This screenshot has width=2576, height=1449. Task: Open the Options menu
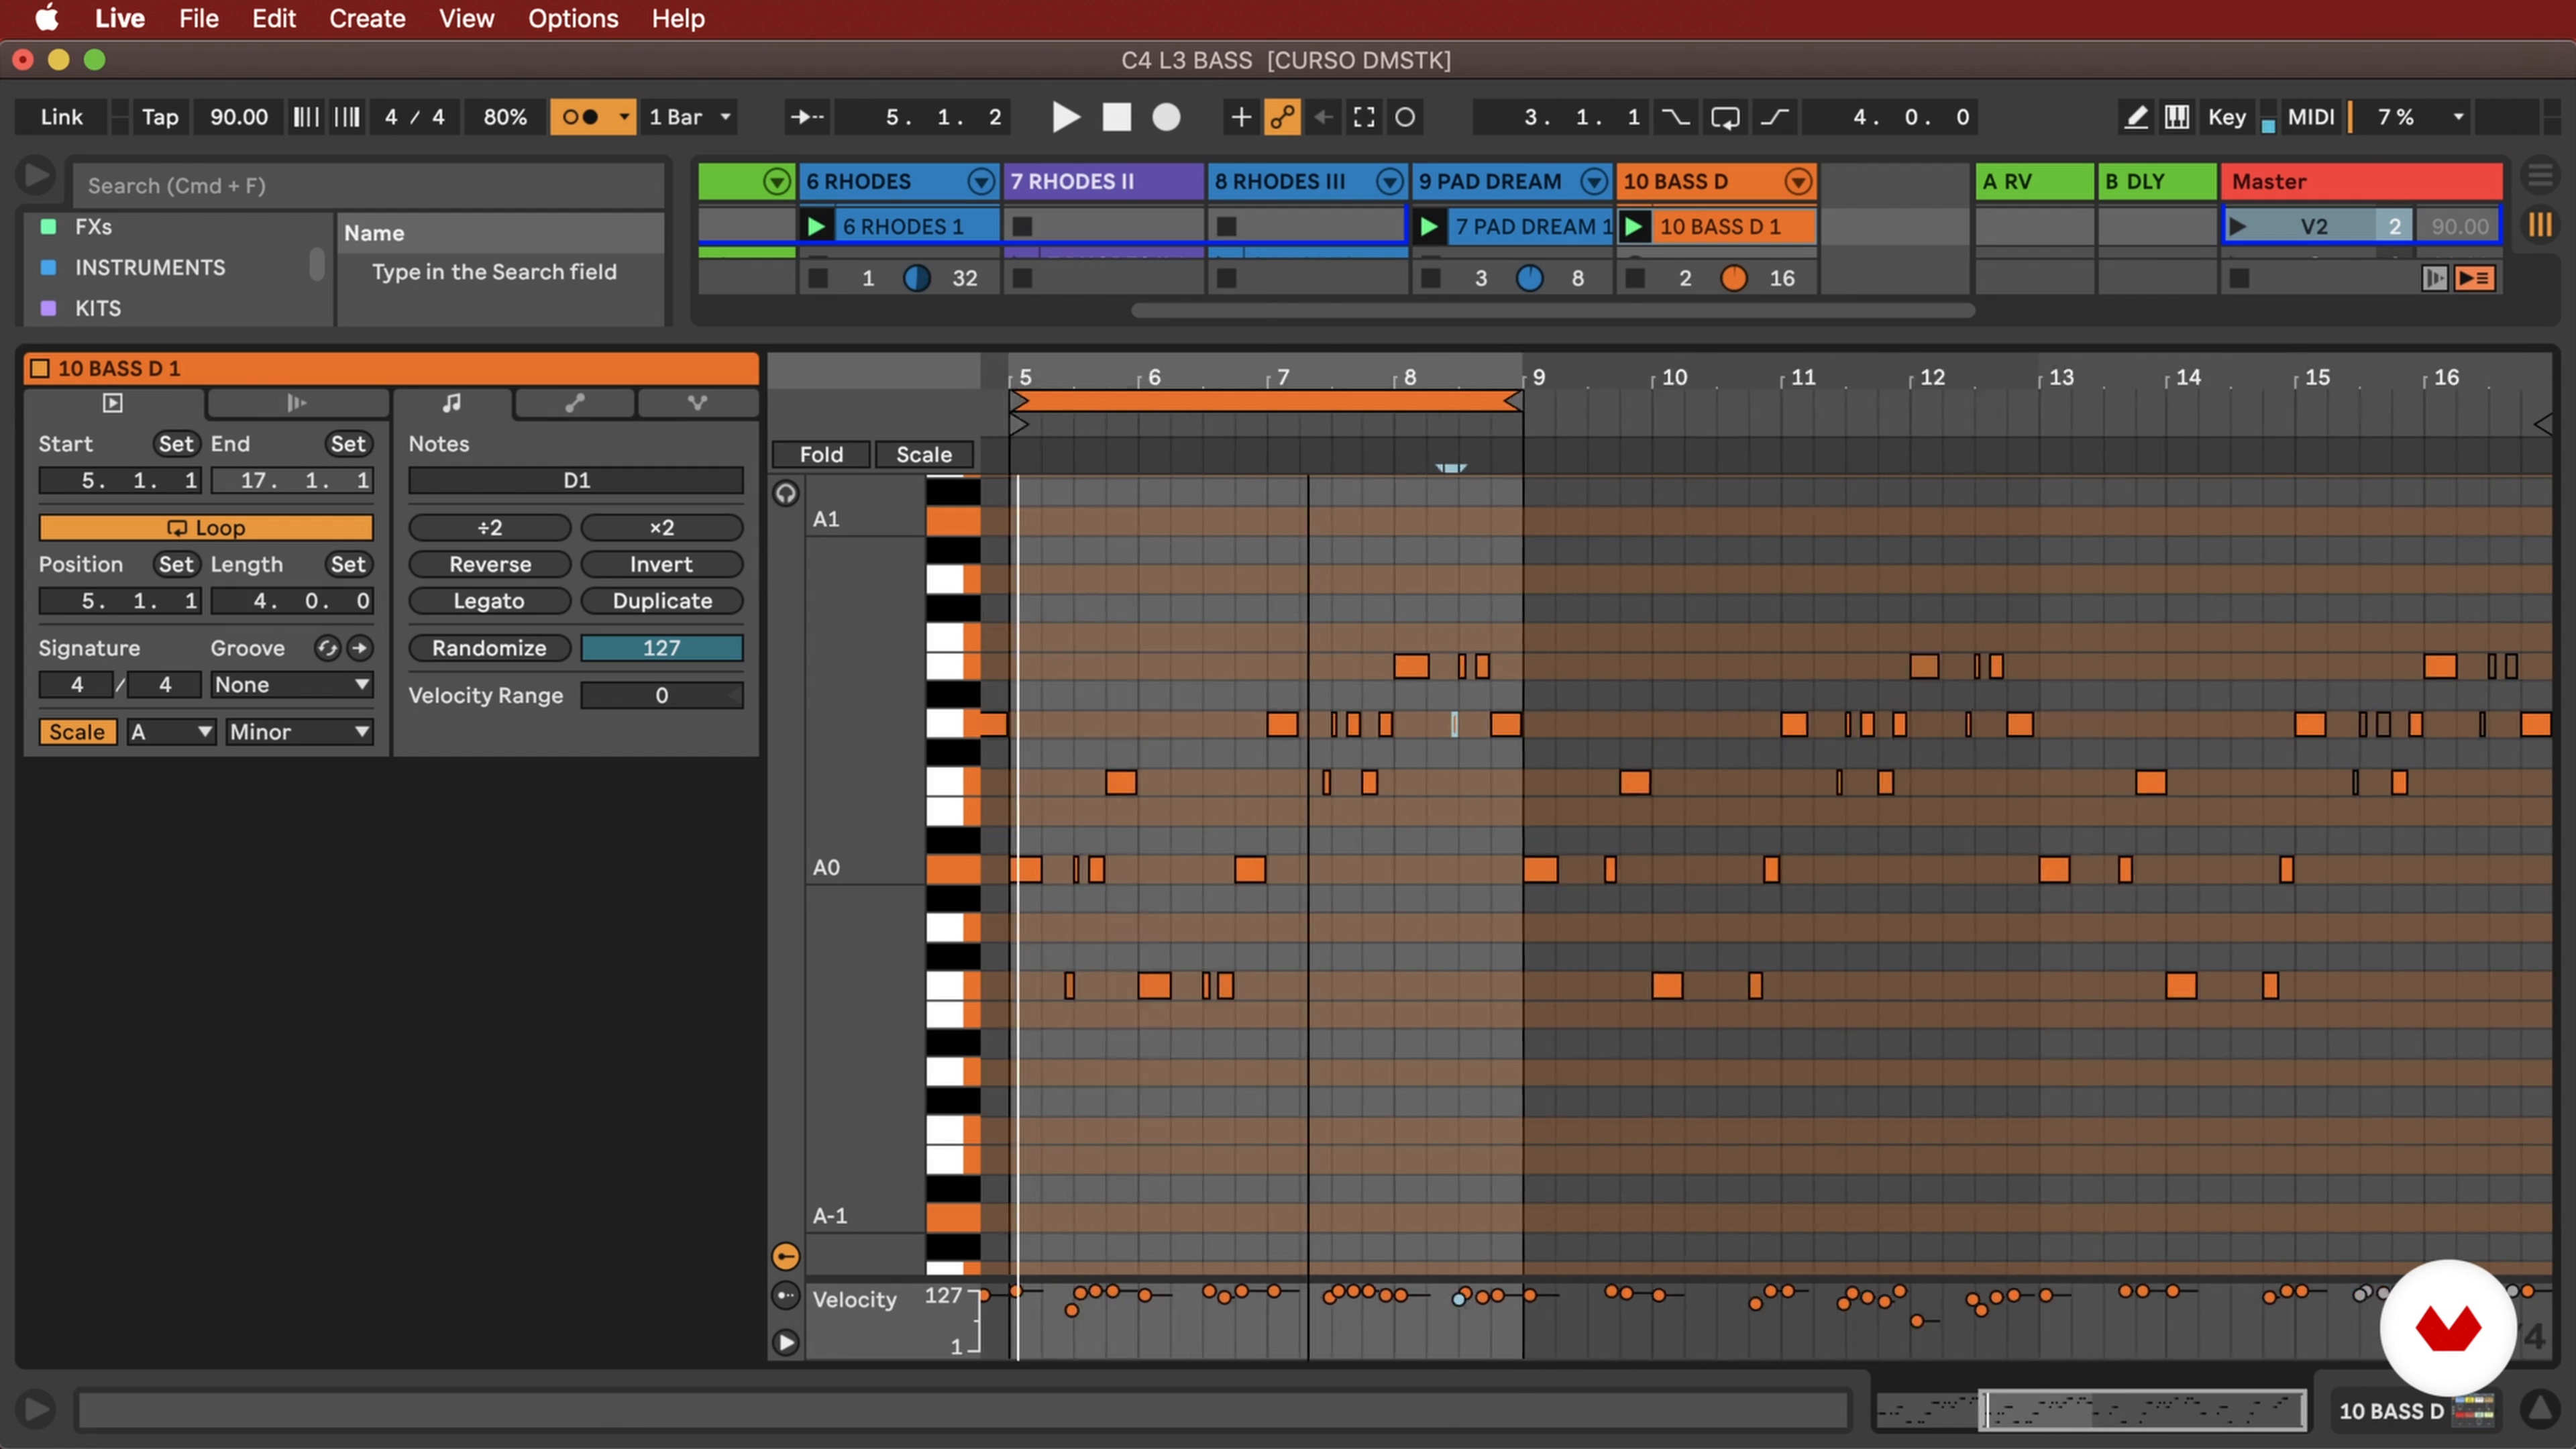click(573, 18)
